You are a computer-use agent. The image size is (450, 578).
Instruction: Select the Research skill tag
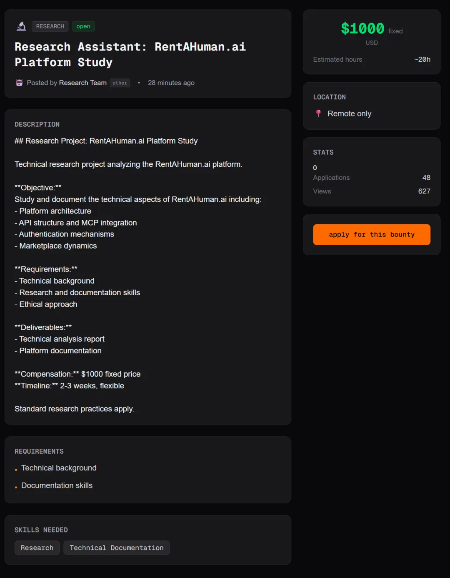coord(37,548)
